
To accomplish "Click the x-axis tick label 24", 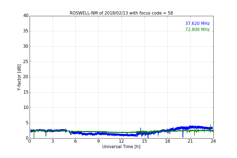I will pos(213,141).
